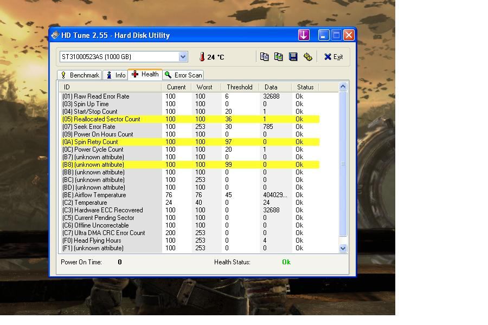Click the pink down-arrow title bar button

(304, 35)
